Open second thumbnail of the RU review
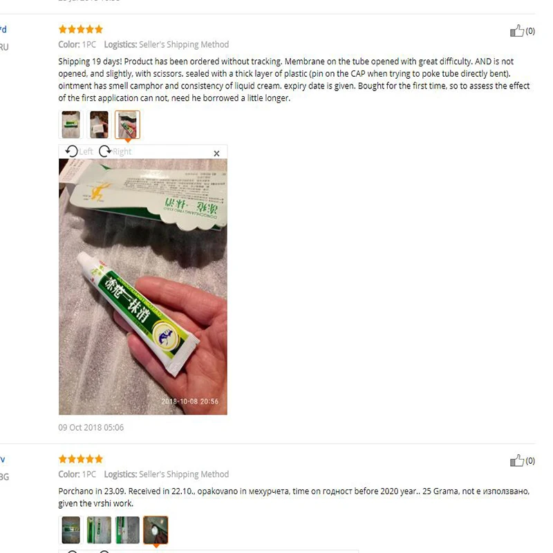553x553 pixels. coord(99,124)
